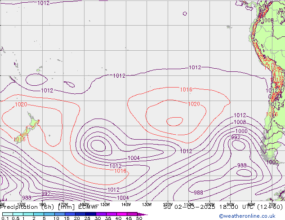Pick the legend swatch between 2 and 5
Image resolution: width=285 pixels, height=220 pixels.
pyautogui.click(x=39, y=214)
